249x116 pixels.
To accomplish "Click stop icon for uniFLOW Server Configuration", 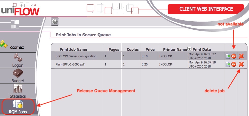I will click(234, 56).
